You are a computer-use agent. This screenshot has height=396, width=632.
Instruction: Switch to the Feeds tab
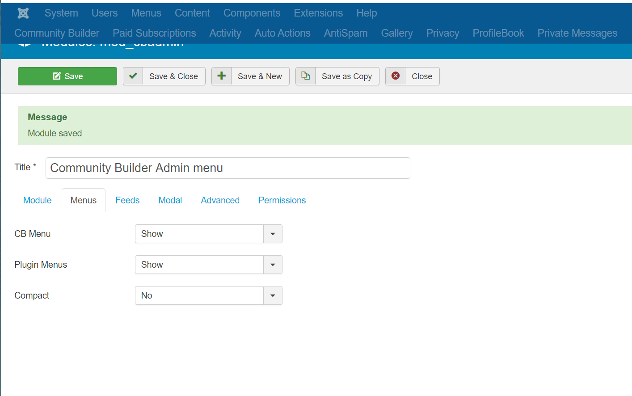click(127, 200)
